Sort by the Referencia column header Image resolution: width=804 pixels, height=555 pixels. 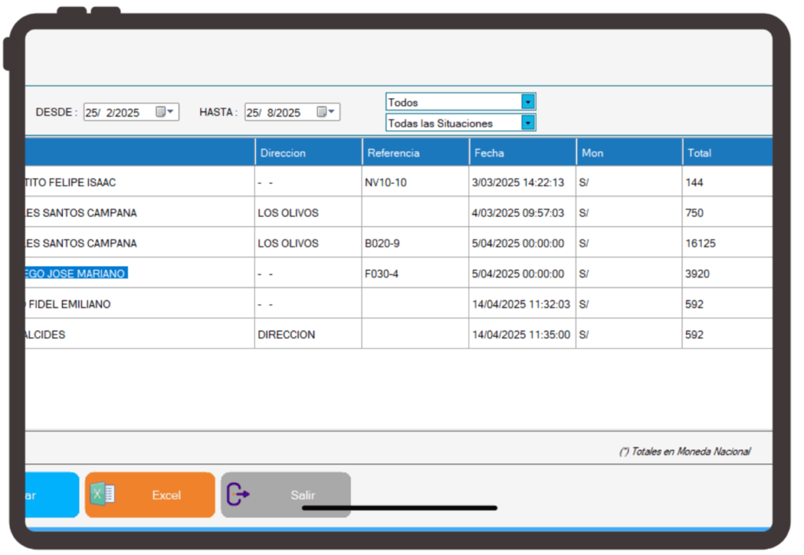415,153
